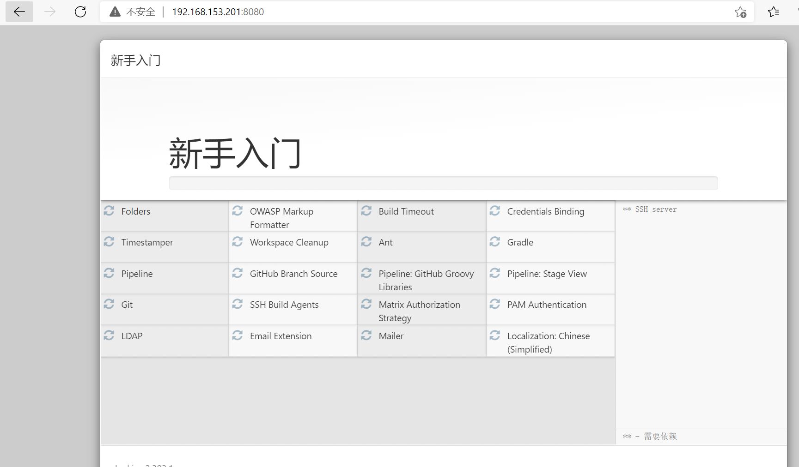Click the sync icon next to Mailer
This screenshot has height=467, width=799.
pos(366,335)
